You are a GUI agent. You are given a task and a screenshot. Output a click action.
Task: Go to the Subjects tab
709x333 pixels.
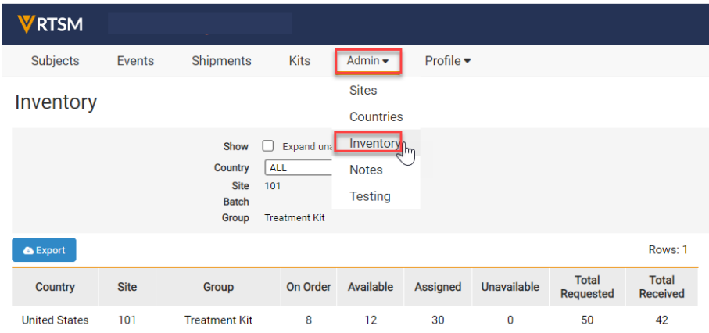55,61
